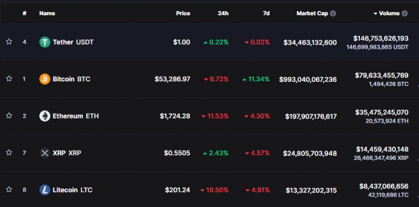Sort by the Name column header

pyautogui.click(x=47, y=14)
